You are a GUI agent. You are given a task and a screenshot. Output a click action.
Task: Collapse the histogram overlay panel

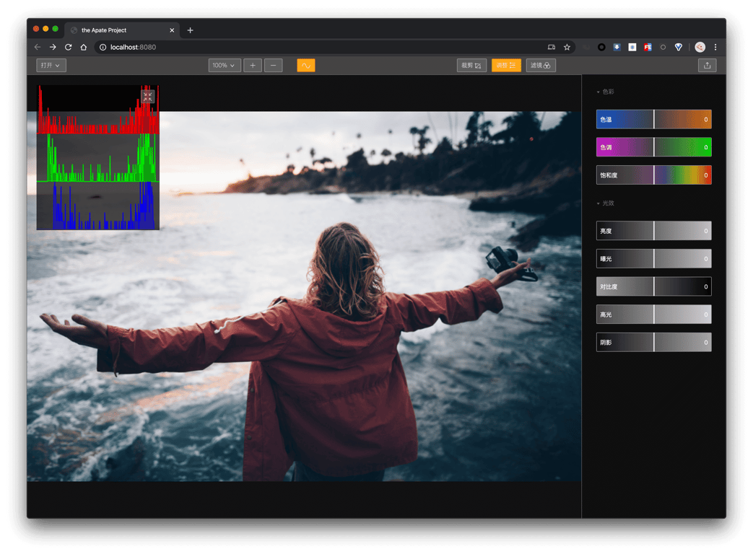point(147,96)
